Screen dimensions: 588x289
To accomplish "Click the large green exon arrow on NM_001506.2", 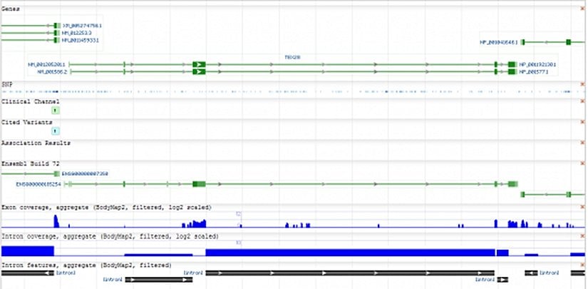I will coord(200,72).
